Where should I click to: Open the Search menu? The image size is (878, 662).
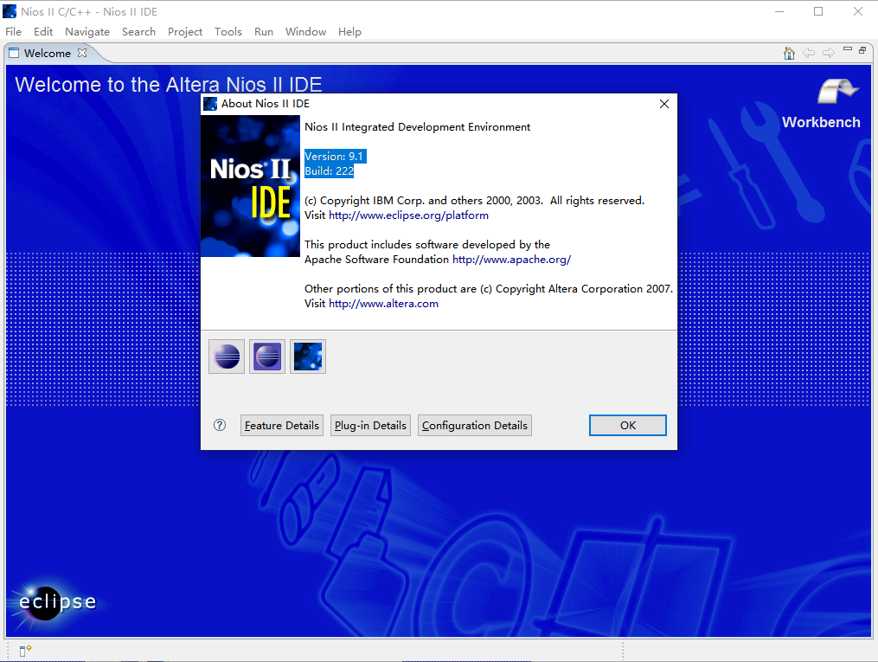[x=139, y=32]
